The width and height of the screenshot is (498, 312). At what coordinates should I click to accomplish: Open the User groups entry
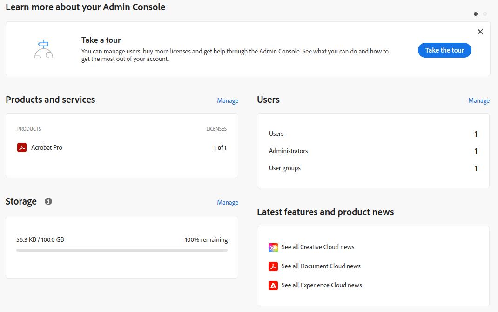(285, 168)
